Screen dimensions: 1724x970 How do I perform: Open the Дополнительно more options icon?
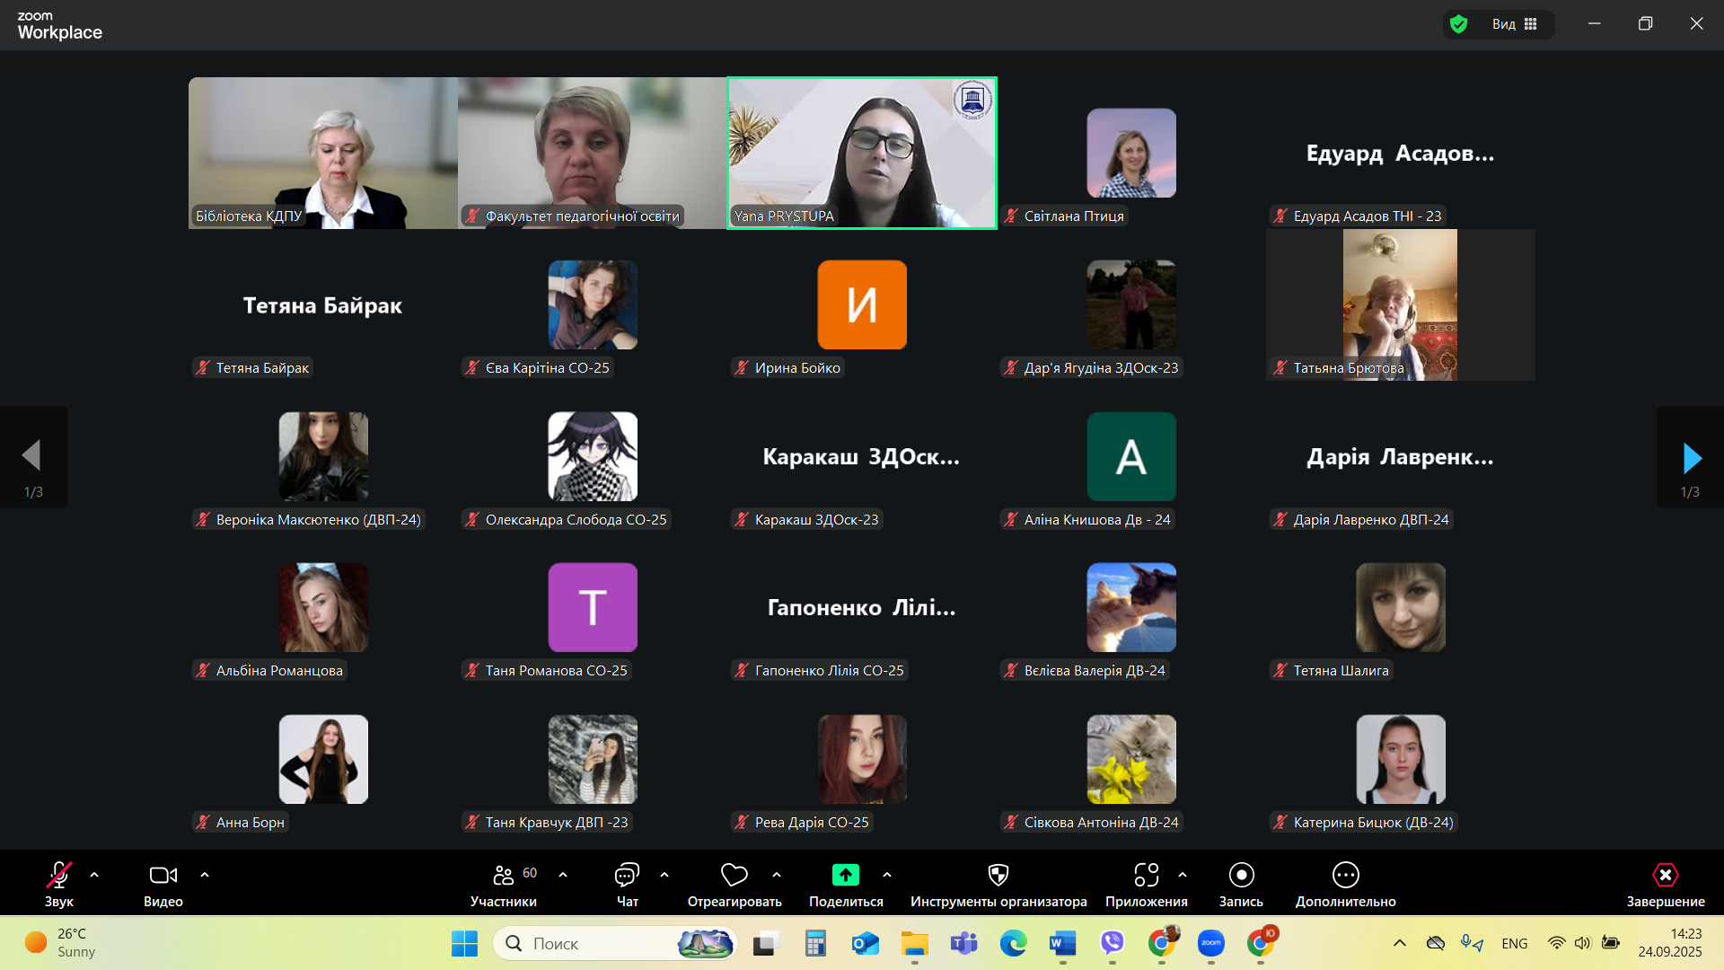click(x=1345, y=875)
